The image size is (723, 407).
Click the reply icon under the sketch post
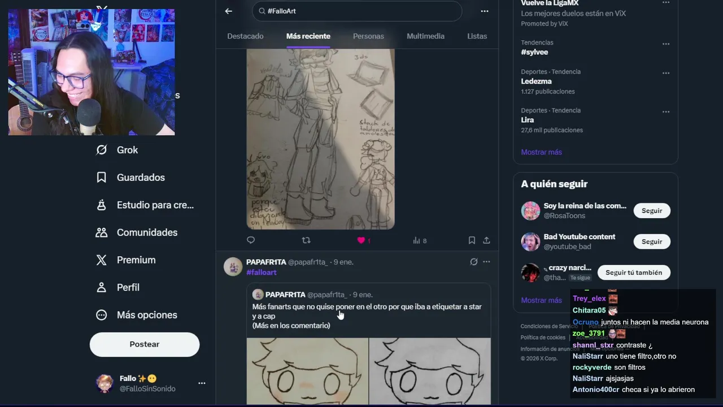(251, 240)
